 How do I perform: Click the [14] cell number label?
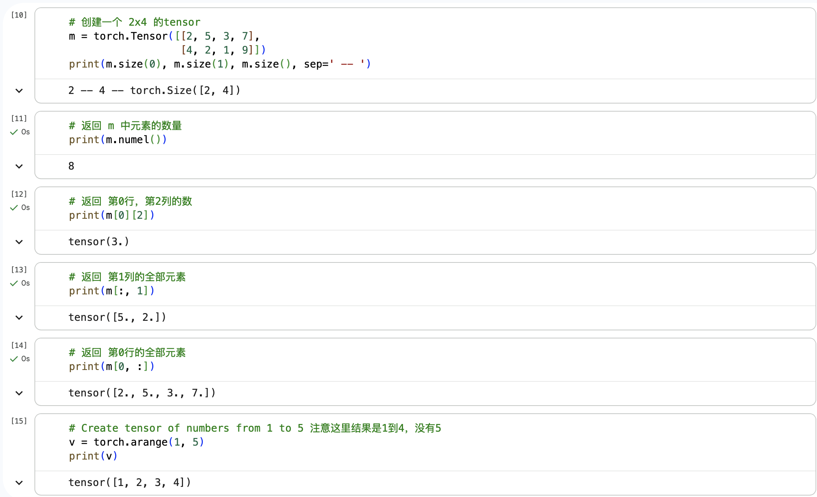coord(19,345)
